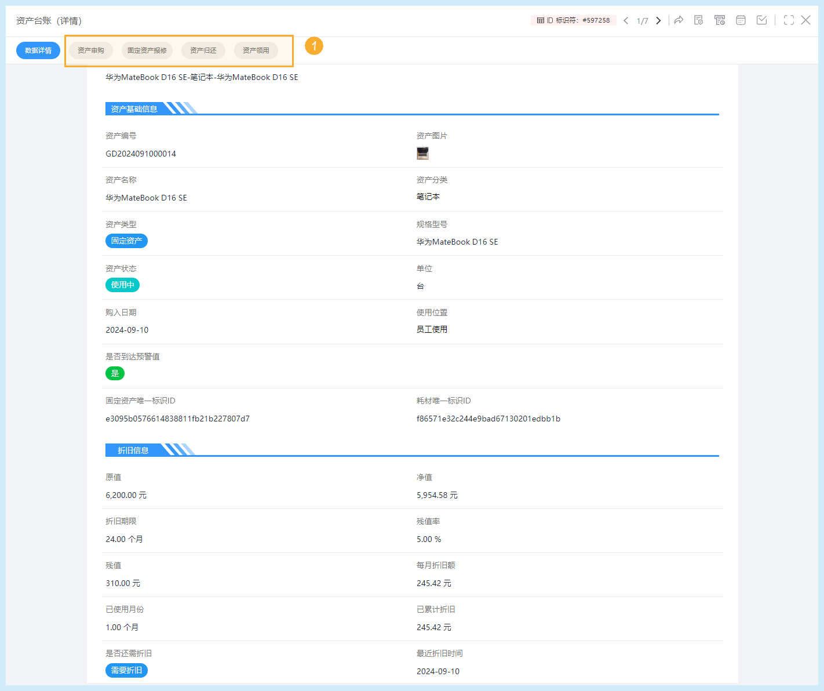Click the 固定资产 asset type badge

click(126, 241)
